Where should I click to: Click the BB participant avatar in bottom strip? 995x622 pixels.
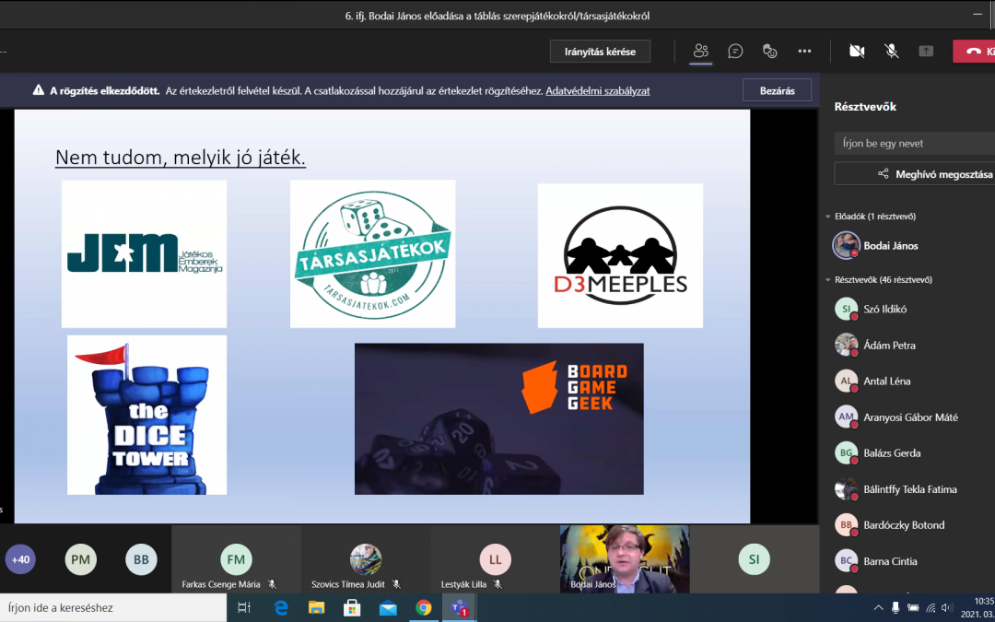click(141, 560)
